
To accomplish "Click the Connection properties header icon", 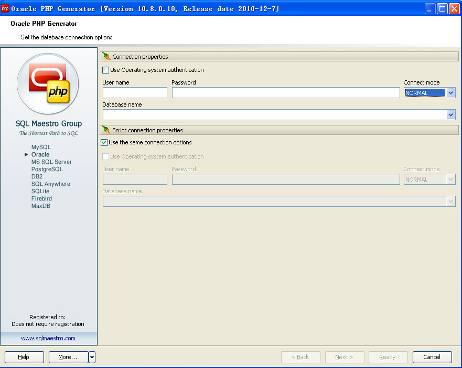I will 106,57.
